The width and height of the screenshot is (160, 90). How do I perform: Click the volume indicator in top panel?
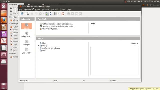[149, 1]
